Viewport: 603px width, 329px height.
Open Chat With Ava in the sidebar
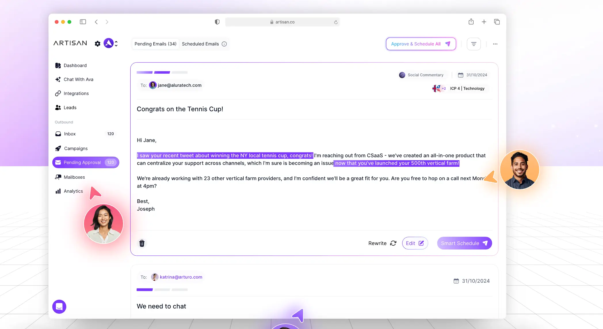[x=78, y=79]
